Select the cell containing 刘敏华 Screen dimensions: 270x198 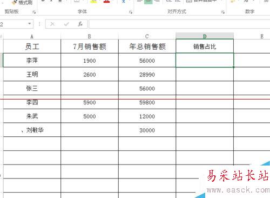coord(32,130)
